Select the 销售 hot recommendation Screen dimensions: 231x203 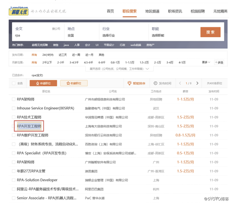click(56, 45)
